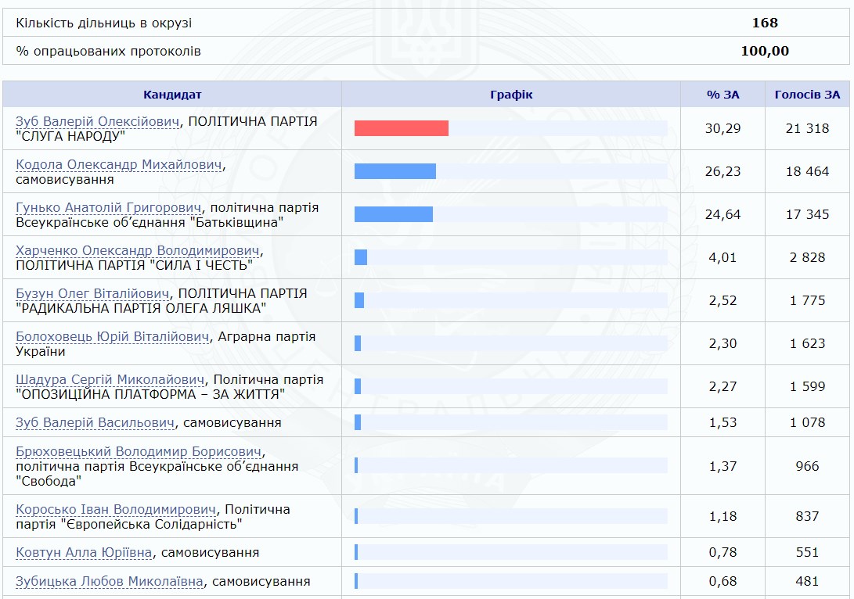Open Кодола Олександр Михайлович candidate page
The height and width of the screenshot is (599, 854).
pos(120,165)
